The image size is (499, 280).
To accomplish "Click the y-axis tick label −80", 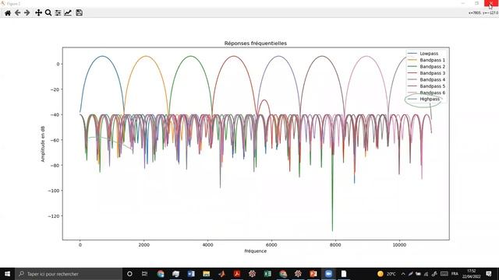I will pos(55,166).
